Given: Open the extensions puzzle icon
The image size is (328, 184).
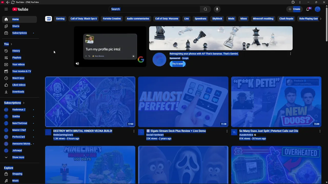Looking at the screenshot, I should (x=293, y=2).
